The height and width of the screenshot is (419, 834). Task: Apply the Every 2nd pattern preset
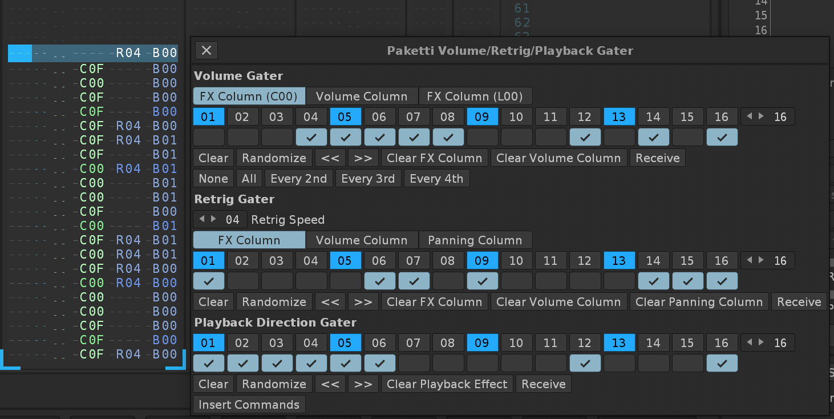tap(298, 179)
